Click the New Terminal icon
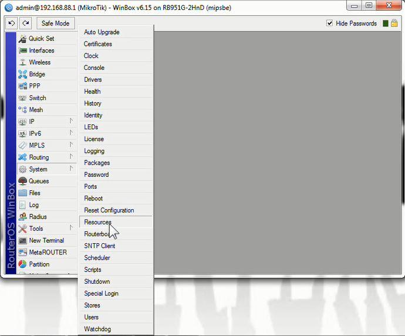Viewport: 405px width, 336px height. tap(22, 241)
